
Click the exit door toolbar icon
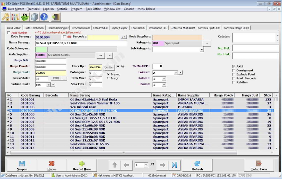(x=56, y=17)
